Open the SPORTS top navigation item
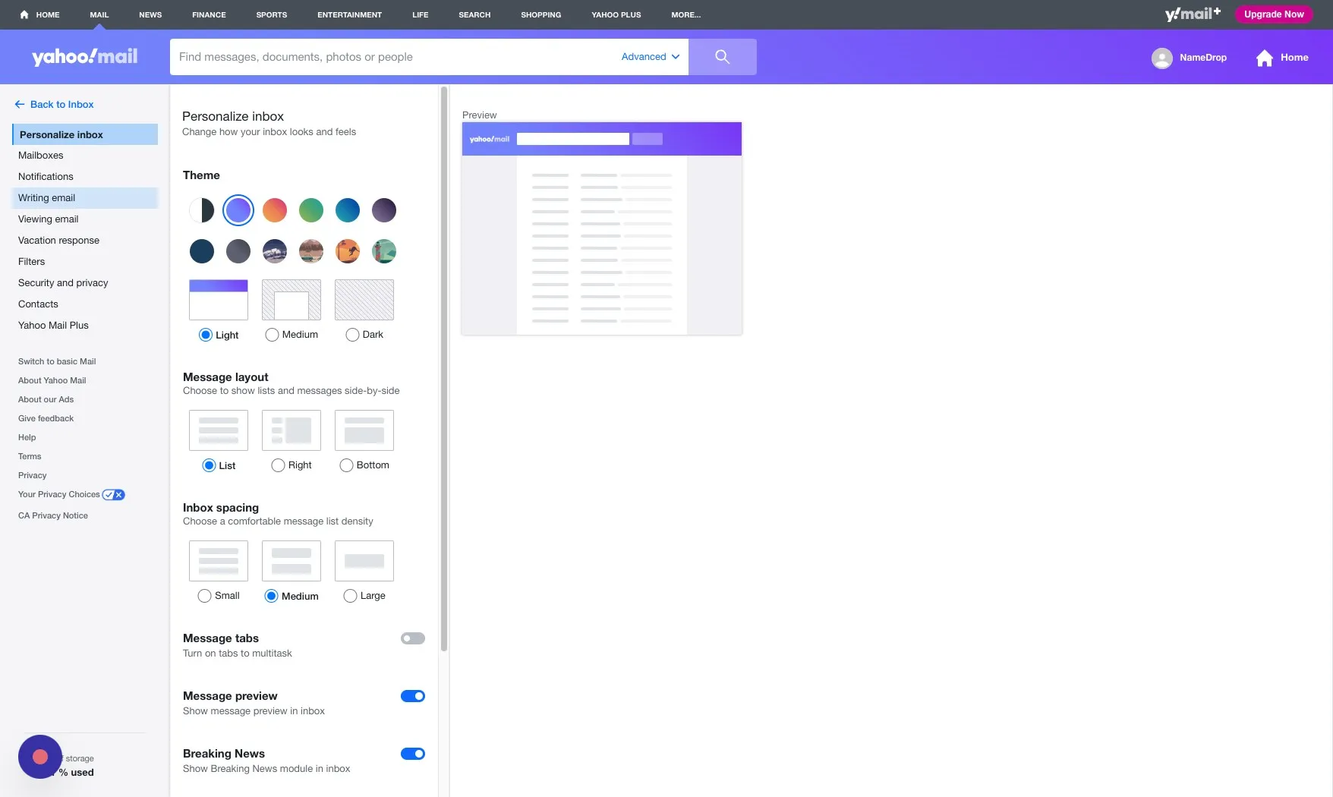Screen dimensions: 1333x797 click(272, 14)
